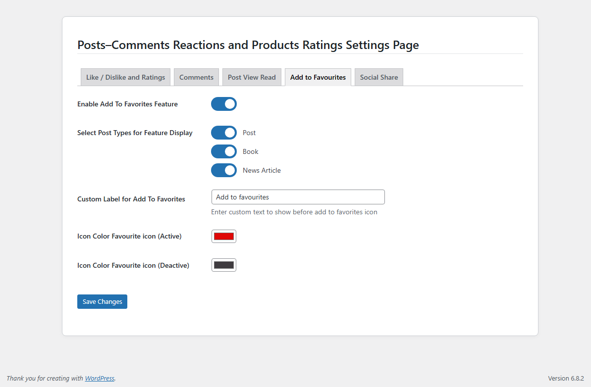
Task: Click the Custom Label for Add To Favorites label
Action: [x=131, y=199]
